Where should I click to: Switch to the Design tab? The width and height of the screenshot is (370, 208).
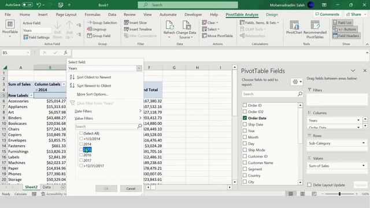pos(272,14)
